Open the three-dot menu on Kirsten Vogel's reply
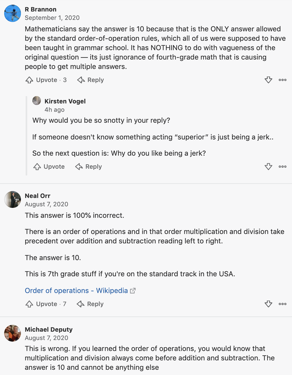The image size is (292, 375). click(282, 166)
